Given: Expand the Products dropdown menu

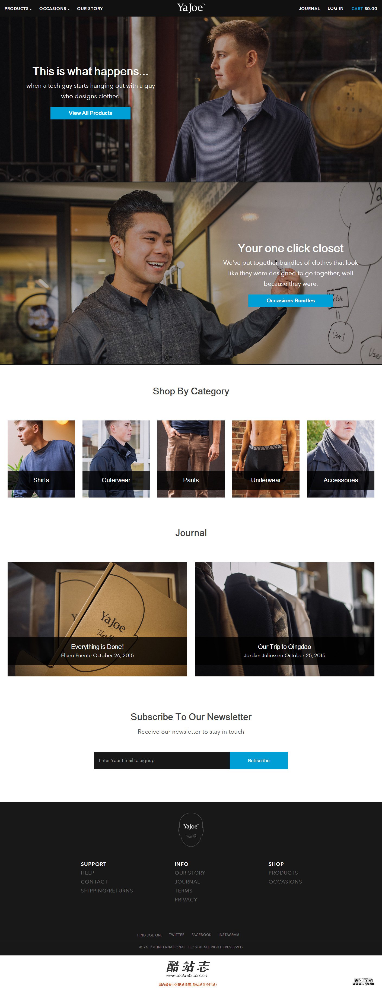Looking at the screenshot, I should click(x=18, y=8).
